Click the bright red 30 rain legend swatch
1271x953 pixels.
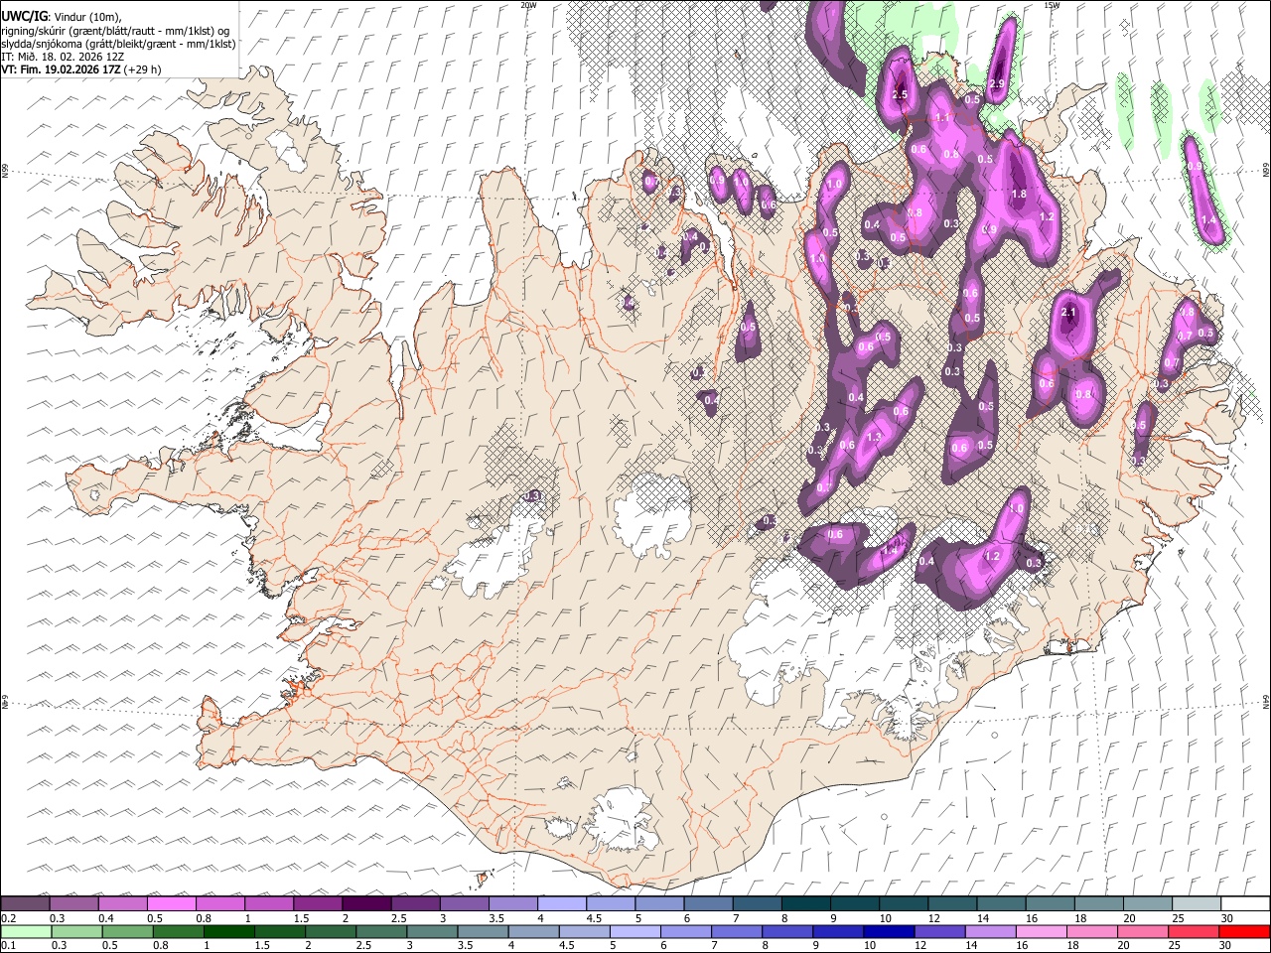coord(1244,932)
